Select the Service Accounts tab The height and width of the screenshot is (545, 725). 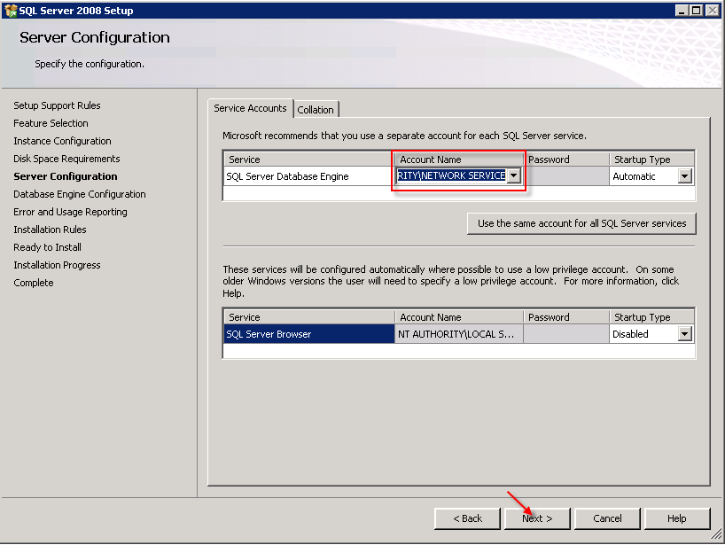pyautogui.click(x=250, y=108)
